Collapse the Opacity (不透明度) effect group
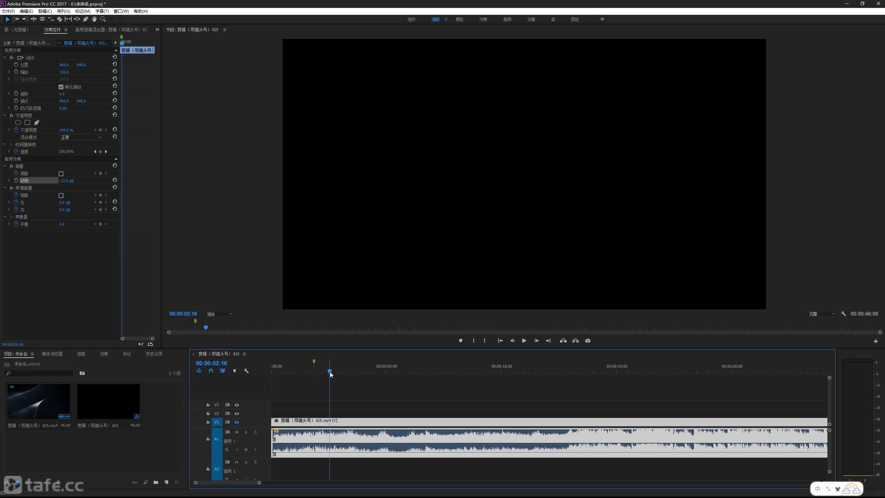The height and width of the screenshot is (498, 885). [5, 116]
